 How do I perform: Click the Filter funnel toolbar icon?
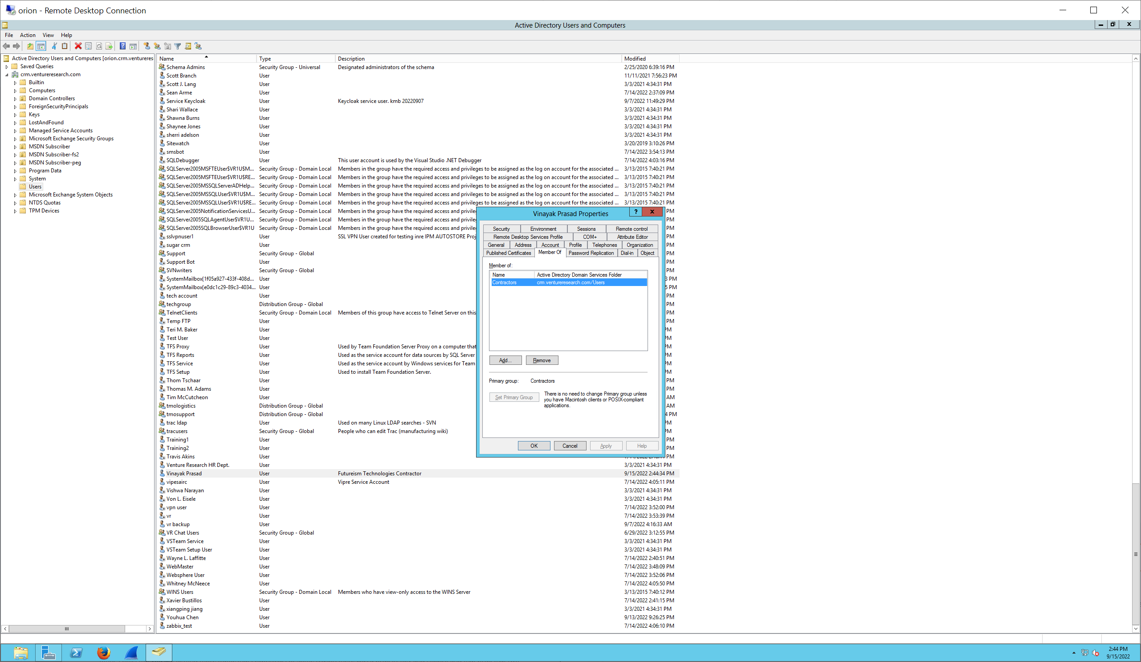point(178,46)
